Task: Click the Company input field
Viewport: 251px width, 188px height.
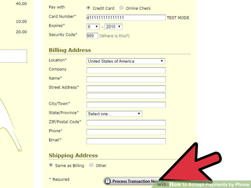Action: [x=126, y=70]
